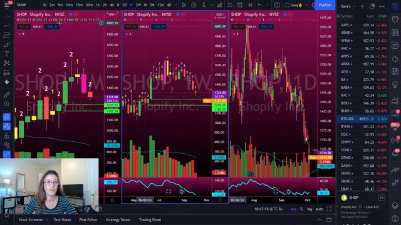
Task: Select the 5s timeframe
Action: pos(44,5)
